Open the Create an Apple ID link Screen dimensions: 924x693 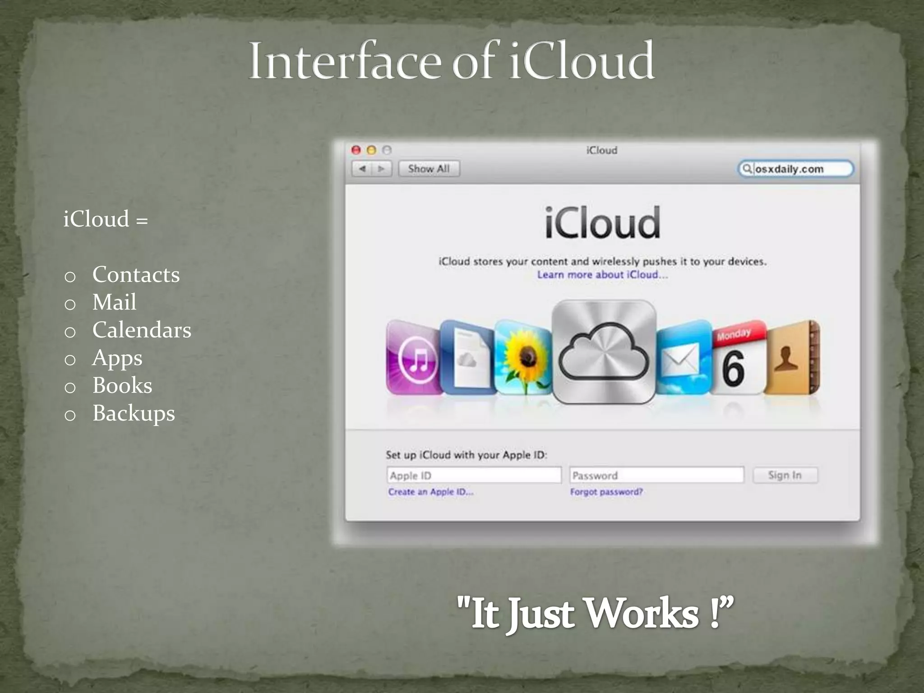(431, 492)
